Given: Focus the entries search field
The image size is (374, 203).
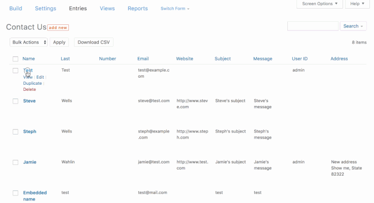Looking at the screenshot, I should (313, 26).
